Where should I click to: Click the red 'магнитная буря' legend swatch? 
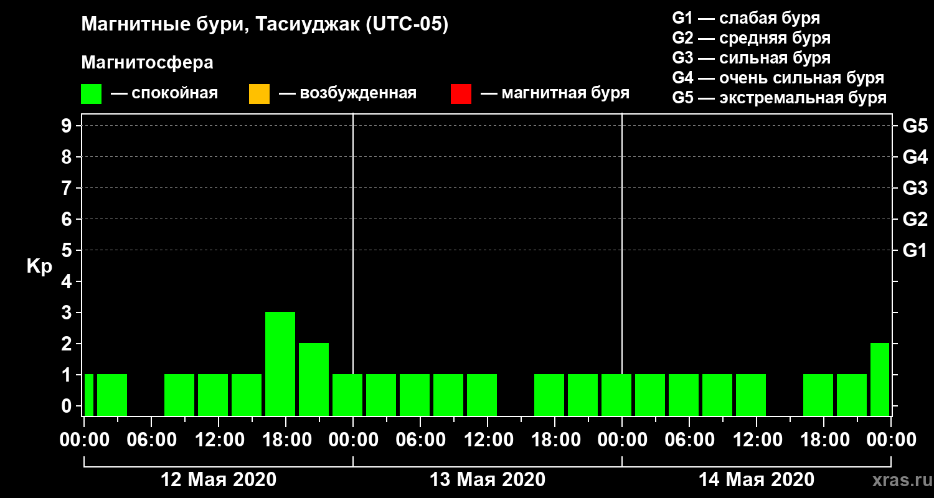pos(461,94)
